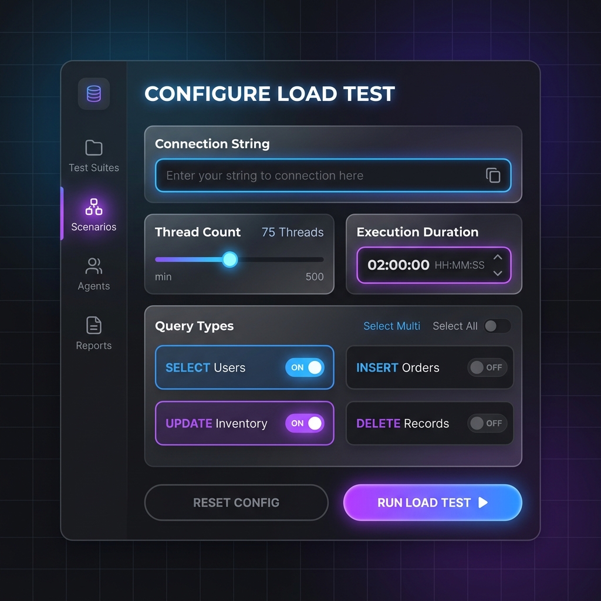Image resolution: width=601 pixels, height=601 pixels.
Task: Click the unfilled part of thread slider track
Action: click(281, 259)
